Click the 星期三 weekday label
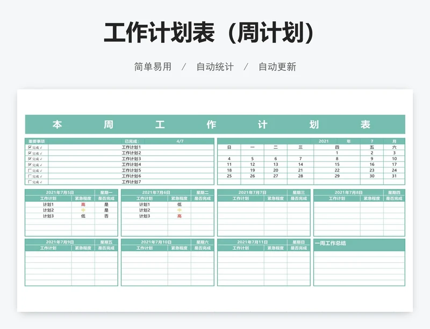The width and height of the screenshot is (430, 329). coord(299,193)
